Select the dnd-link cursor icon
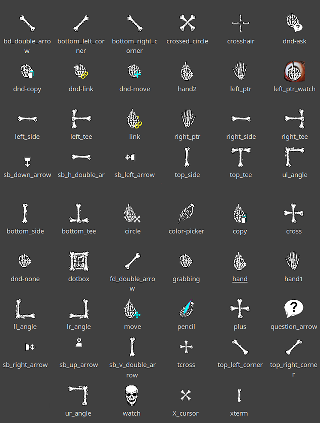Image resolution: width=320 pixels, height=423 pixels. [81, 71]
